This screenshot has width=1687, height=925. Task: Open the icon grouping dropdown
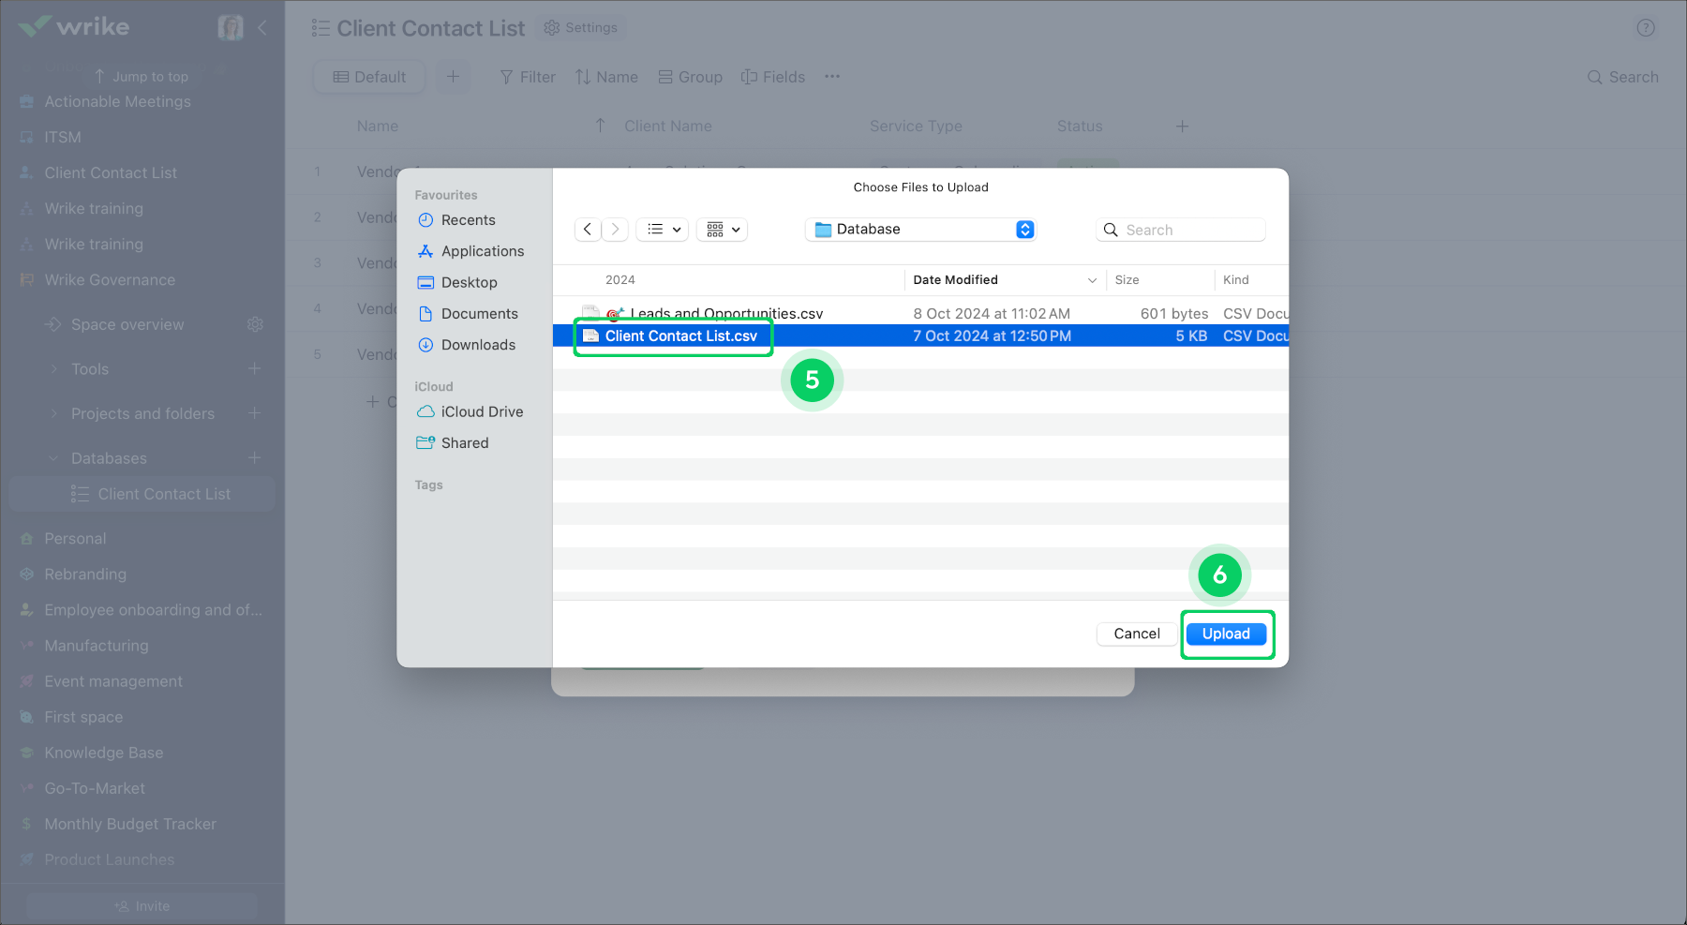[x=723, y=230]
